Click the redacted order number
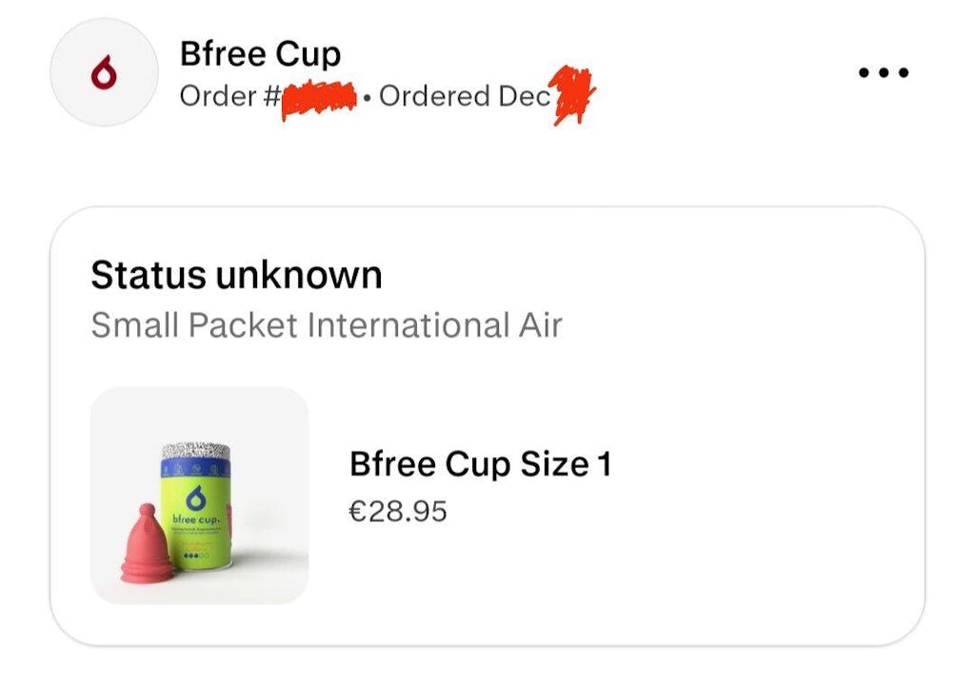This screenshot has width=975, height=679. click(318, 96)
